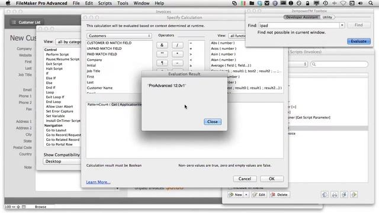Click OK in Specify Calculation
The image size is (379, 213).
click(x=272, y=179)
